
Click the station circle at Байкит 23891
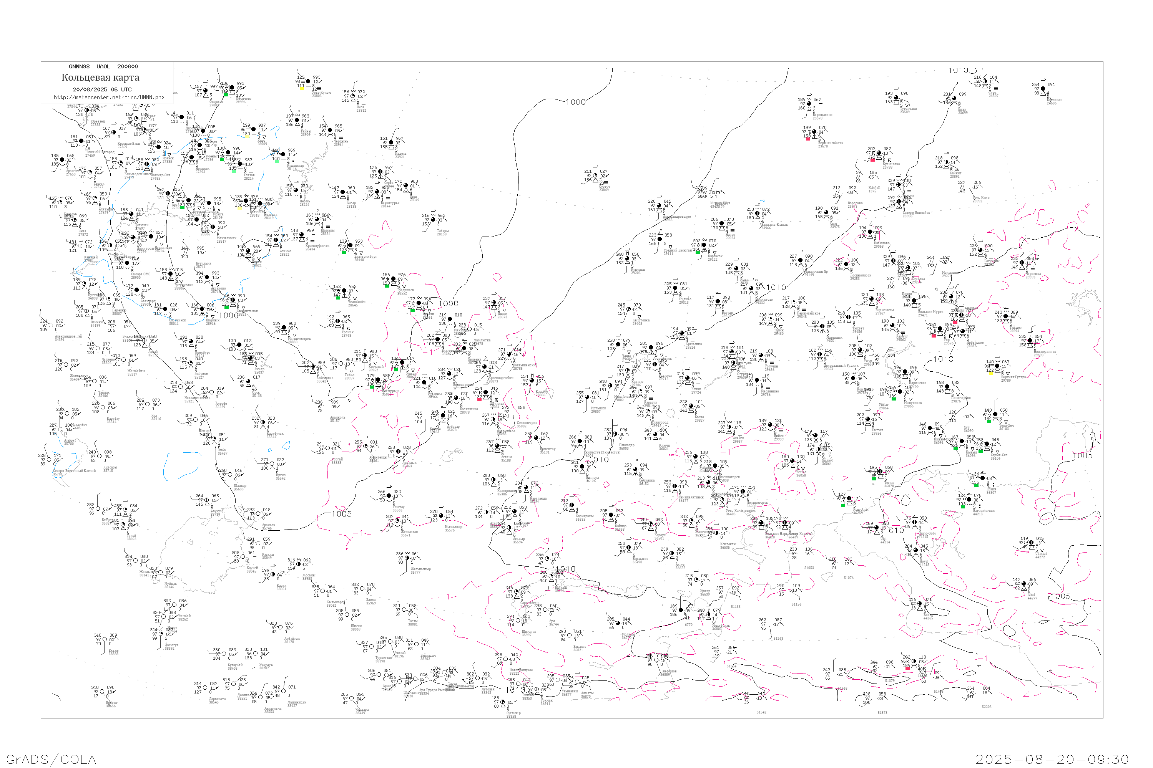[946, 162]
